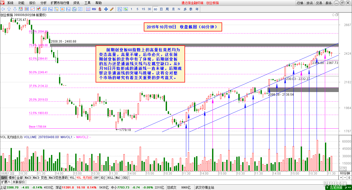The image size is (352, 190).
Task: Click the red dollar sign icon
Action: (100, 9)
